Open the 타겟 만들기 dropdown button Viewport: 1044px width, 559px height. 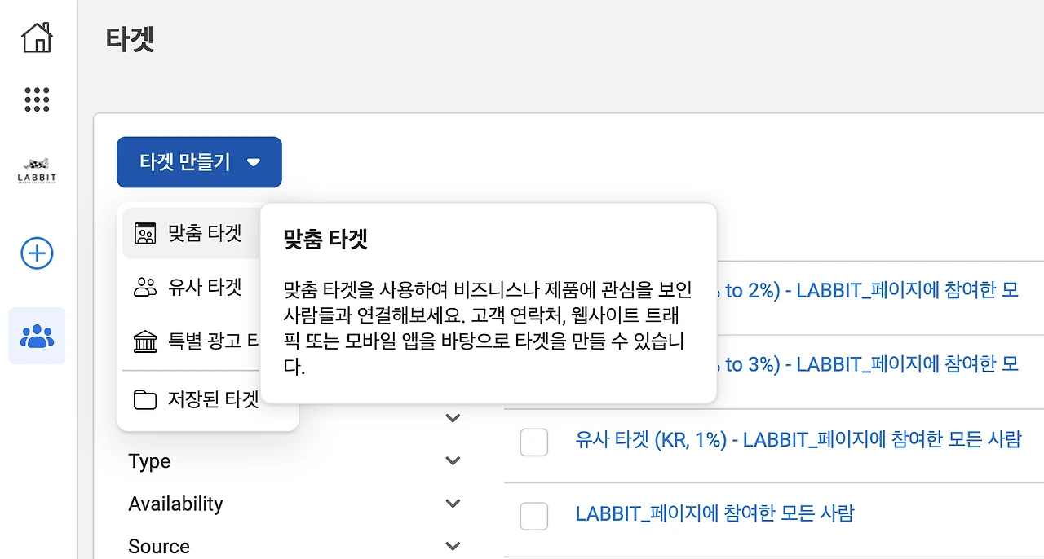coord(199,162)
